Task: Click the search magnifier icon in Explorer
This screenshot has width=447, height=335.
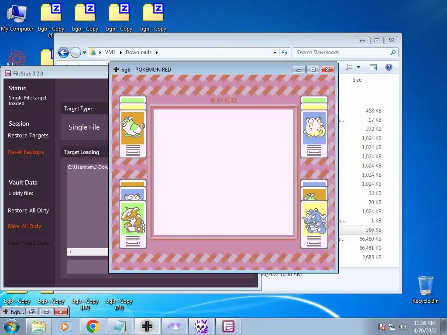Action: click(393, 52)
